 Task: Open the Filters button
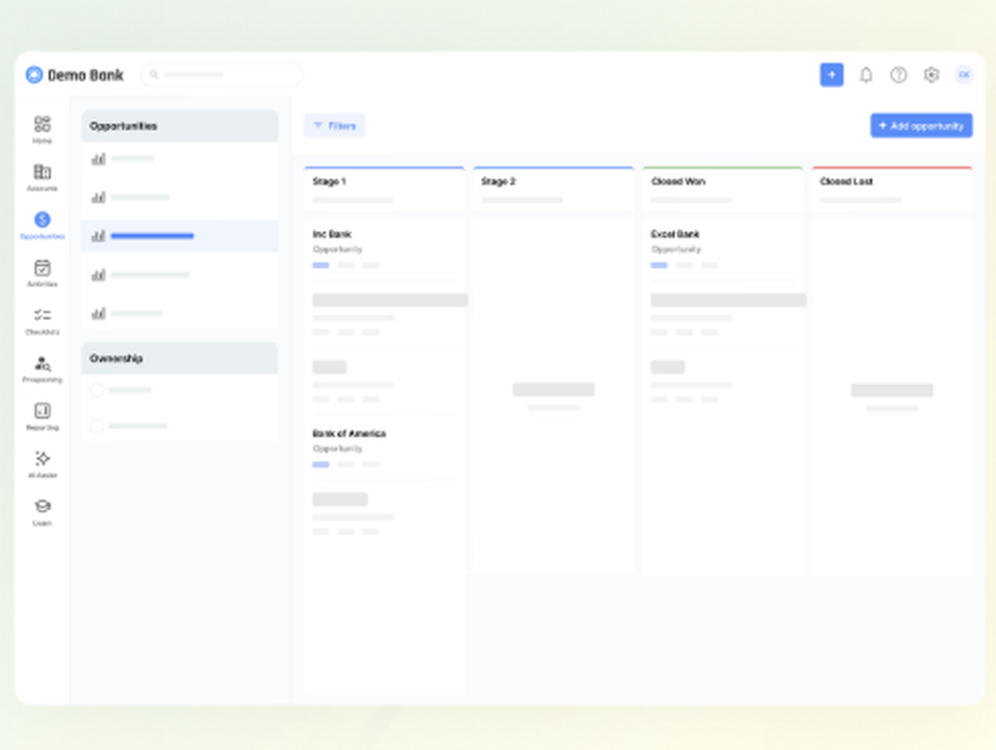(x=334, y=125)
